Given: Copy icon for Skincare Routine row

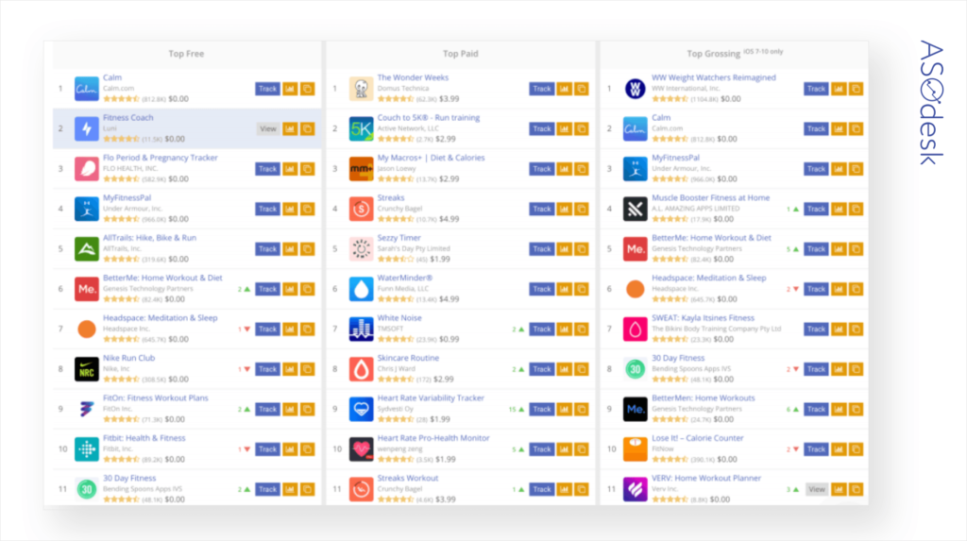Looking at the screenshot, I should click(x=582, y=369).
